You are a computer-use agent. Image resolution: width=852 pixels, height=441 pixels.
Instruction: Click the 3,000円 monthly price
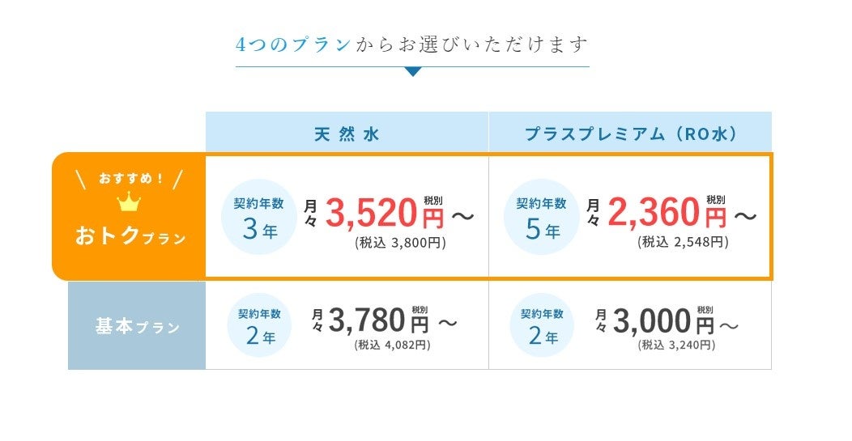click(663, 322)
